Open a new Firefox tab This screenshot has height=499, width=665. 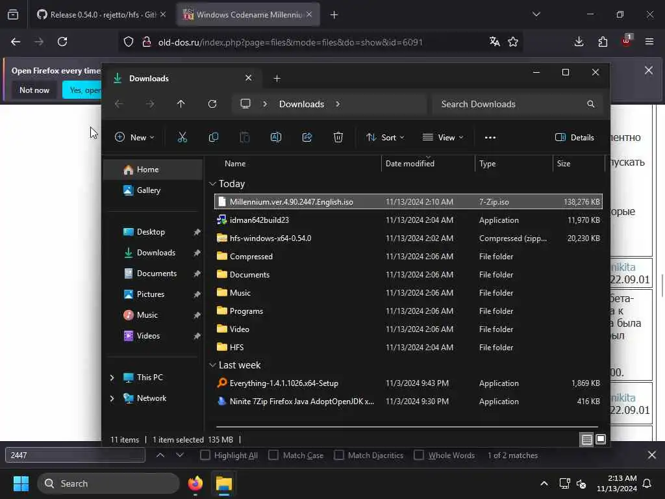(334, 15)
